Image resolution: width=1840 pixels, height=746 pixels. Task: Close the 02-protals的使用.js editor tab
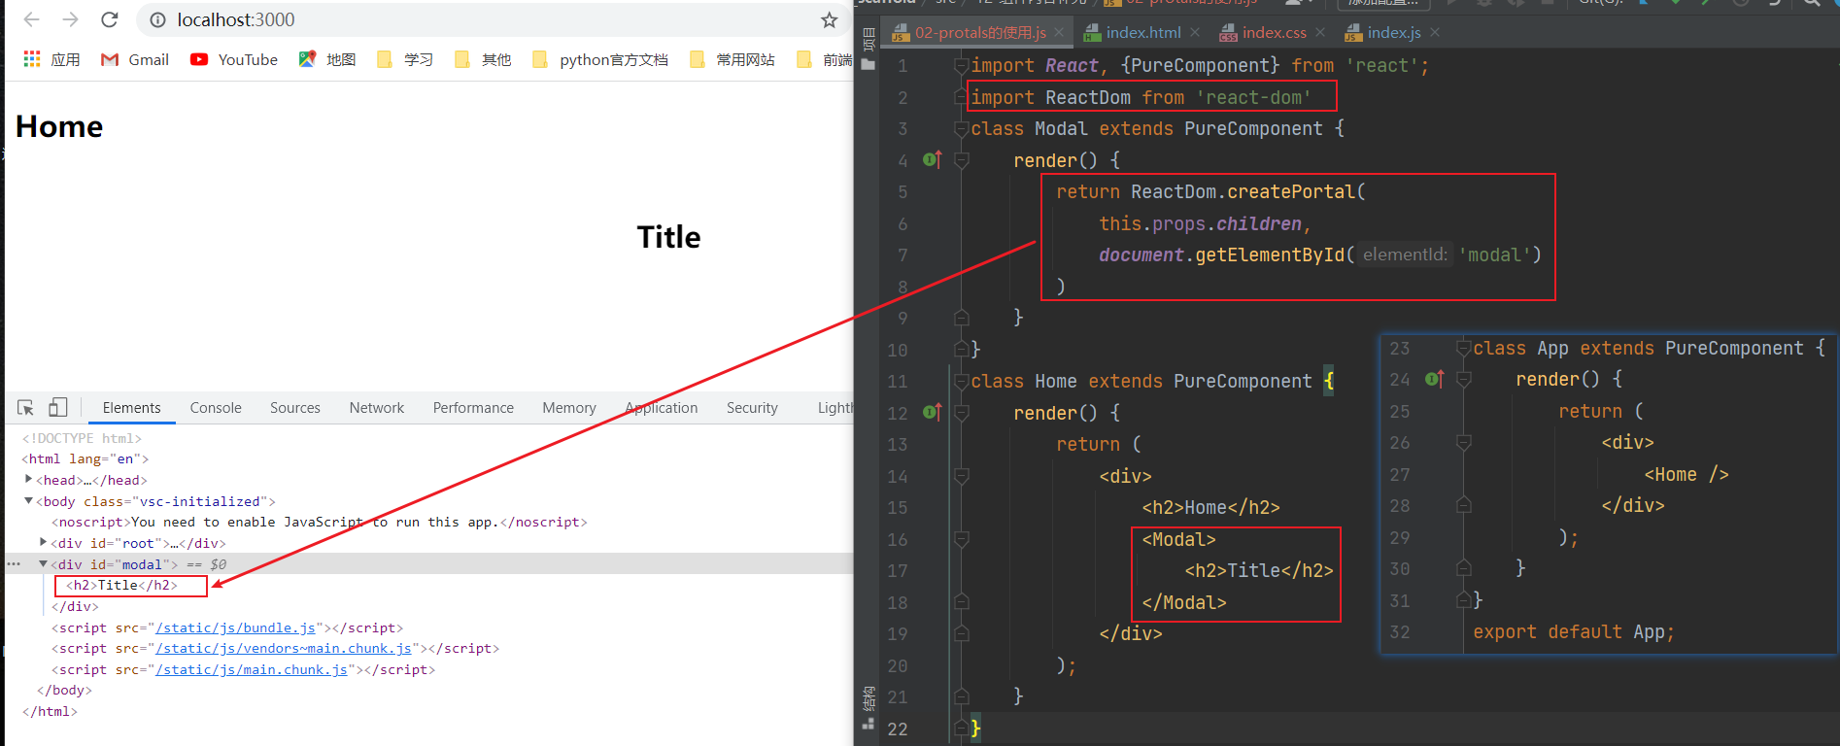[1059, 33]
